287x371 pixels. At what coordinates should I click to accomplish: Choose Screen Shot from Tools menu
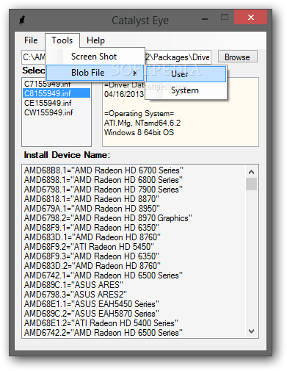coord(95,57)
